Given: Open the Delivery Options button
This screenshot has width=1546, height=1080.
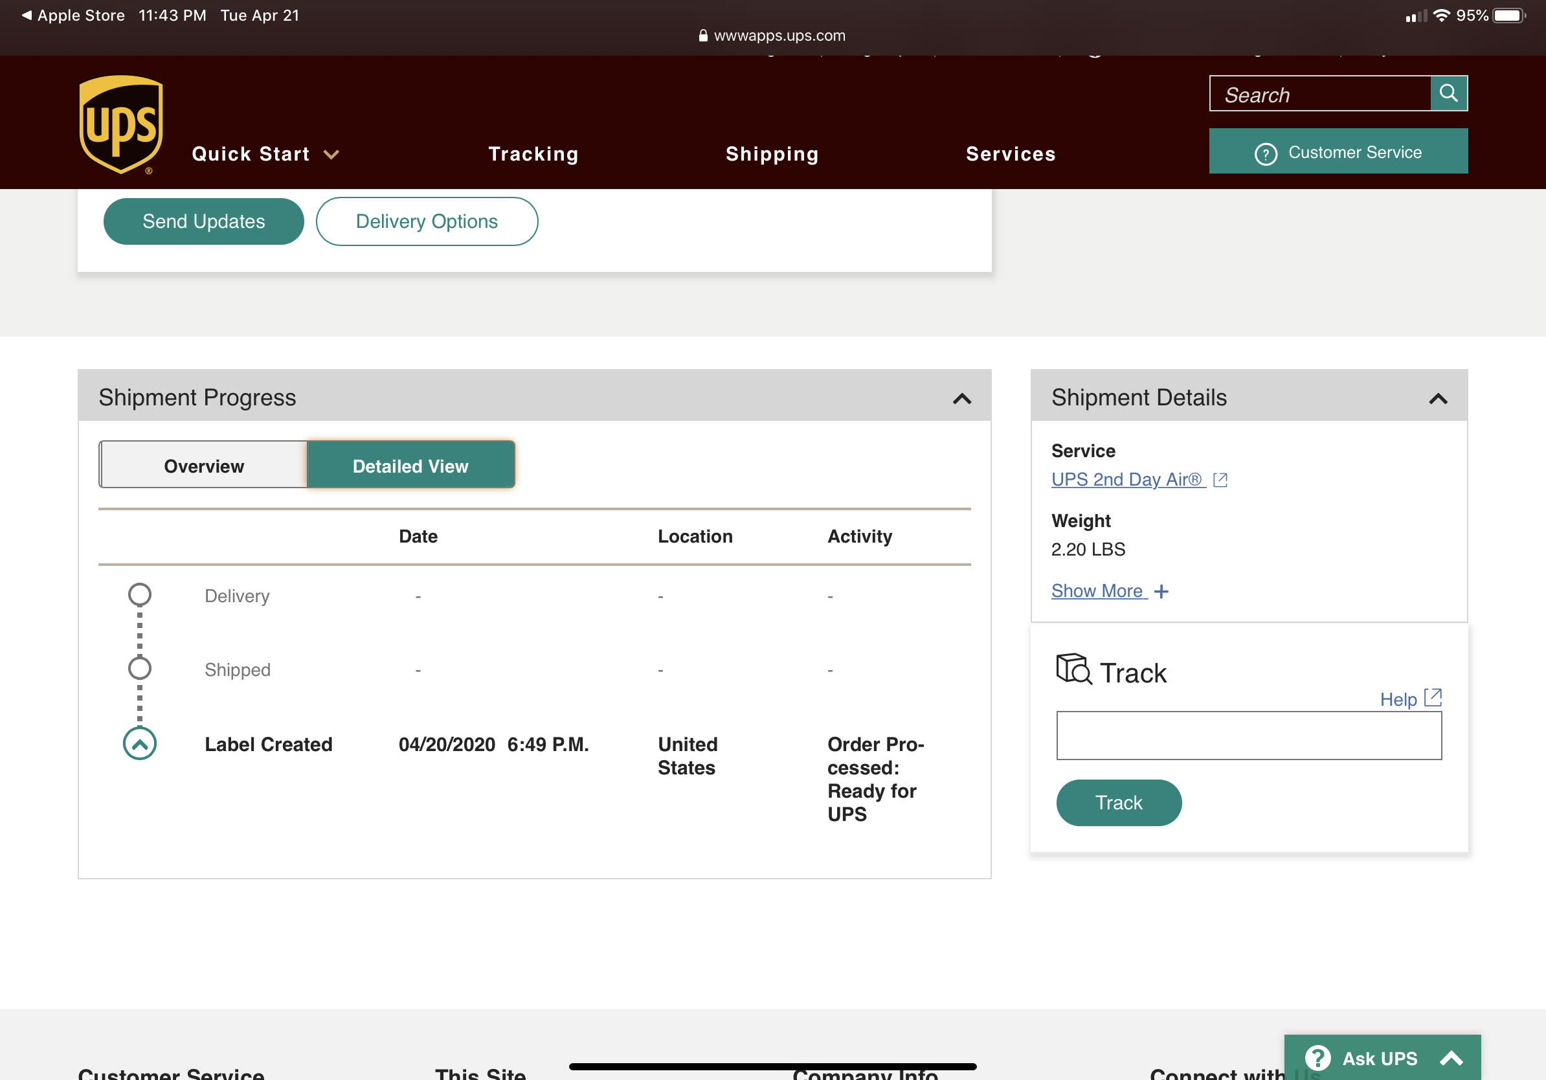Looking at the screenshot, I should [x=426, y=221].
